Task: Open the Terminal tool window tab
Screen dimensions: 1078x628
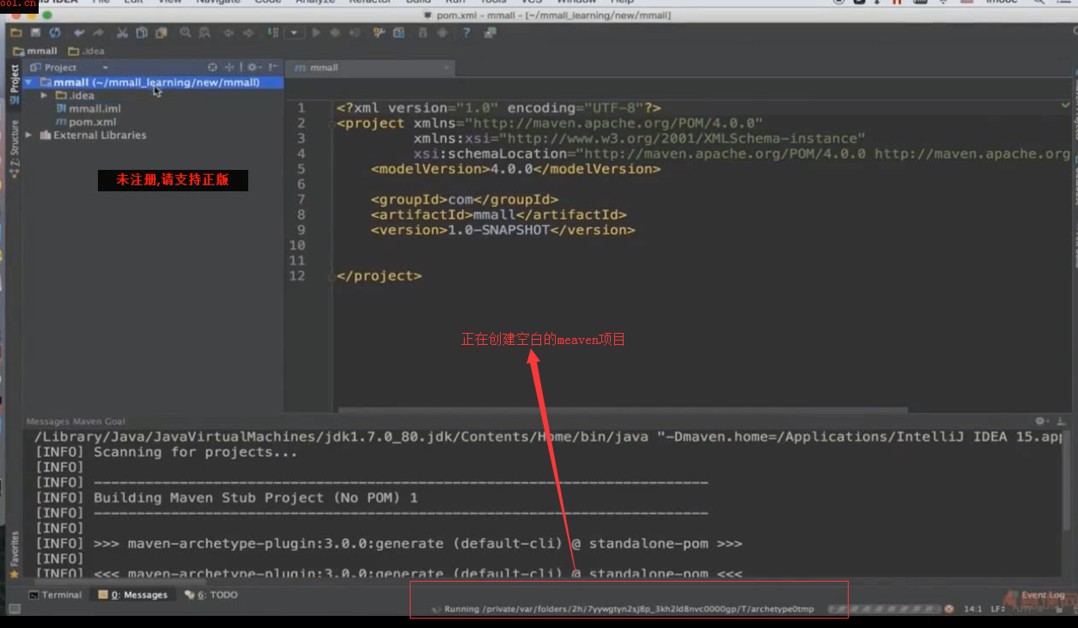Action: tap(55, 595)
